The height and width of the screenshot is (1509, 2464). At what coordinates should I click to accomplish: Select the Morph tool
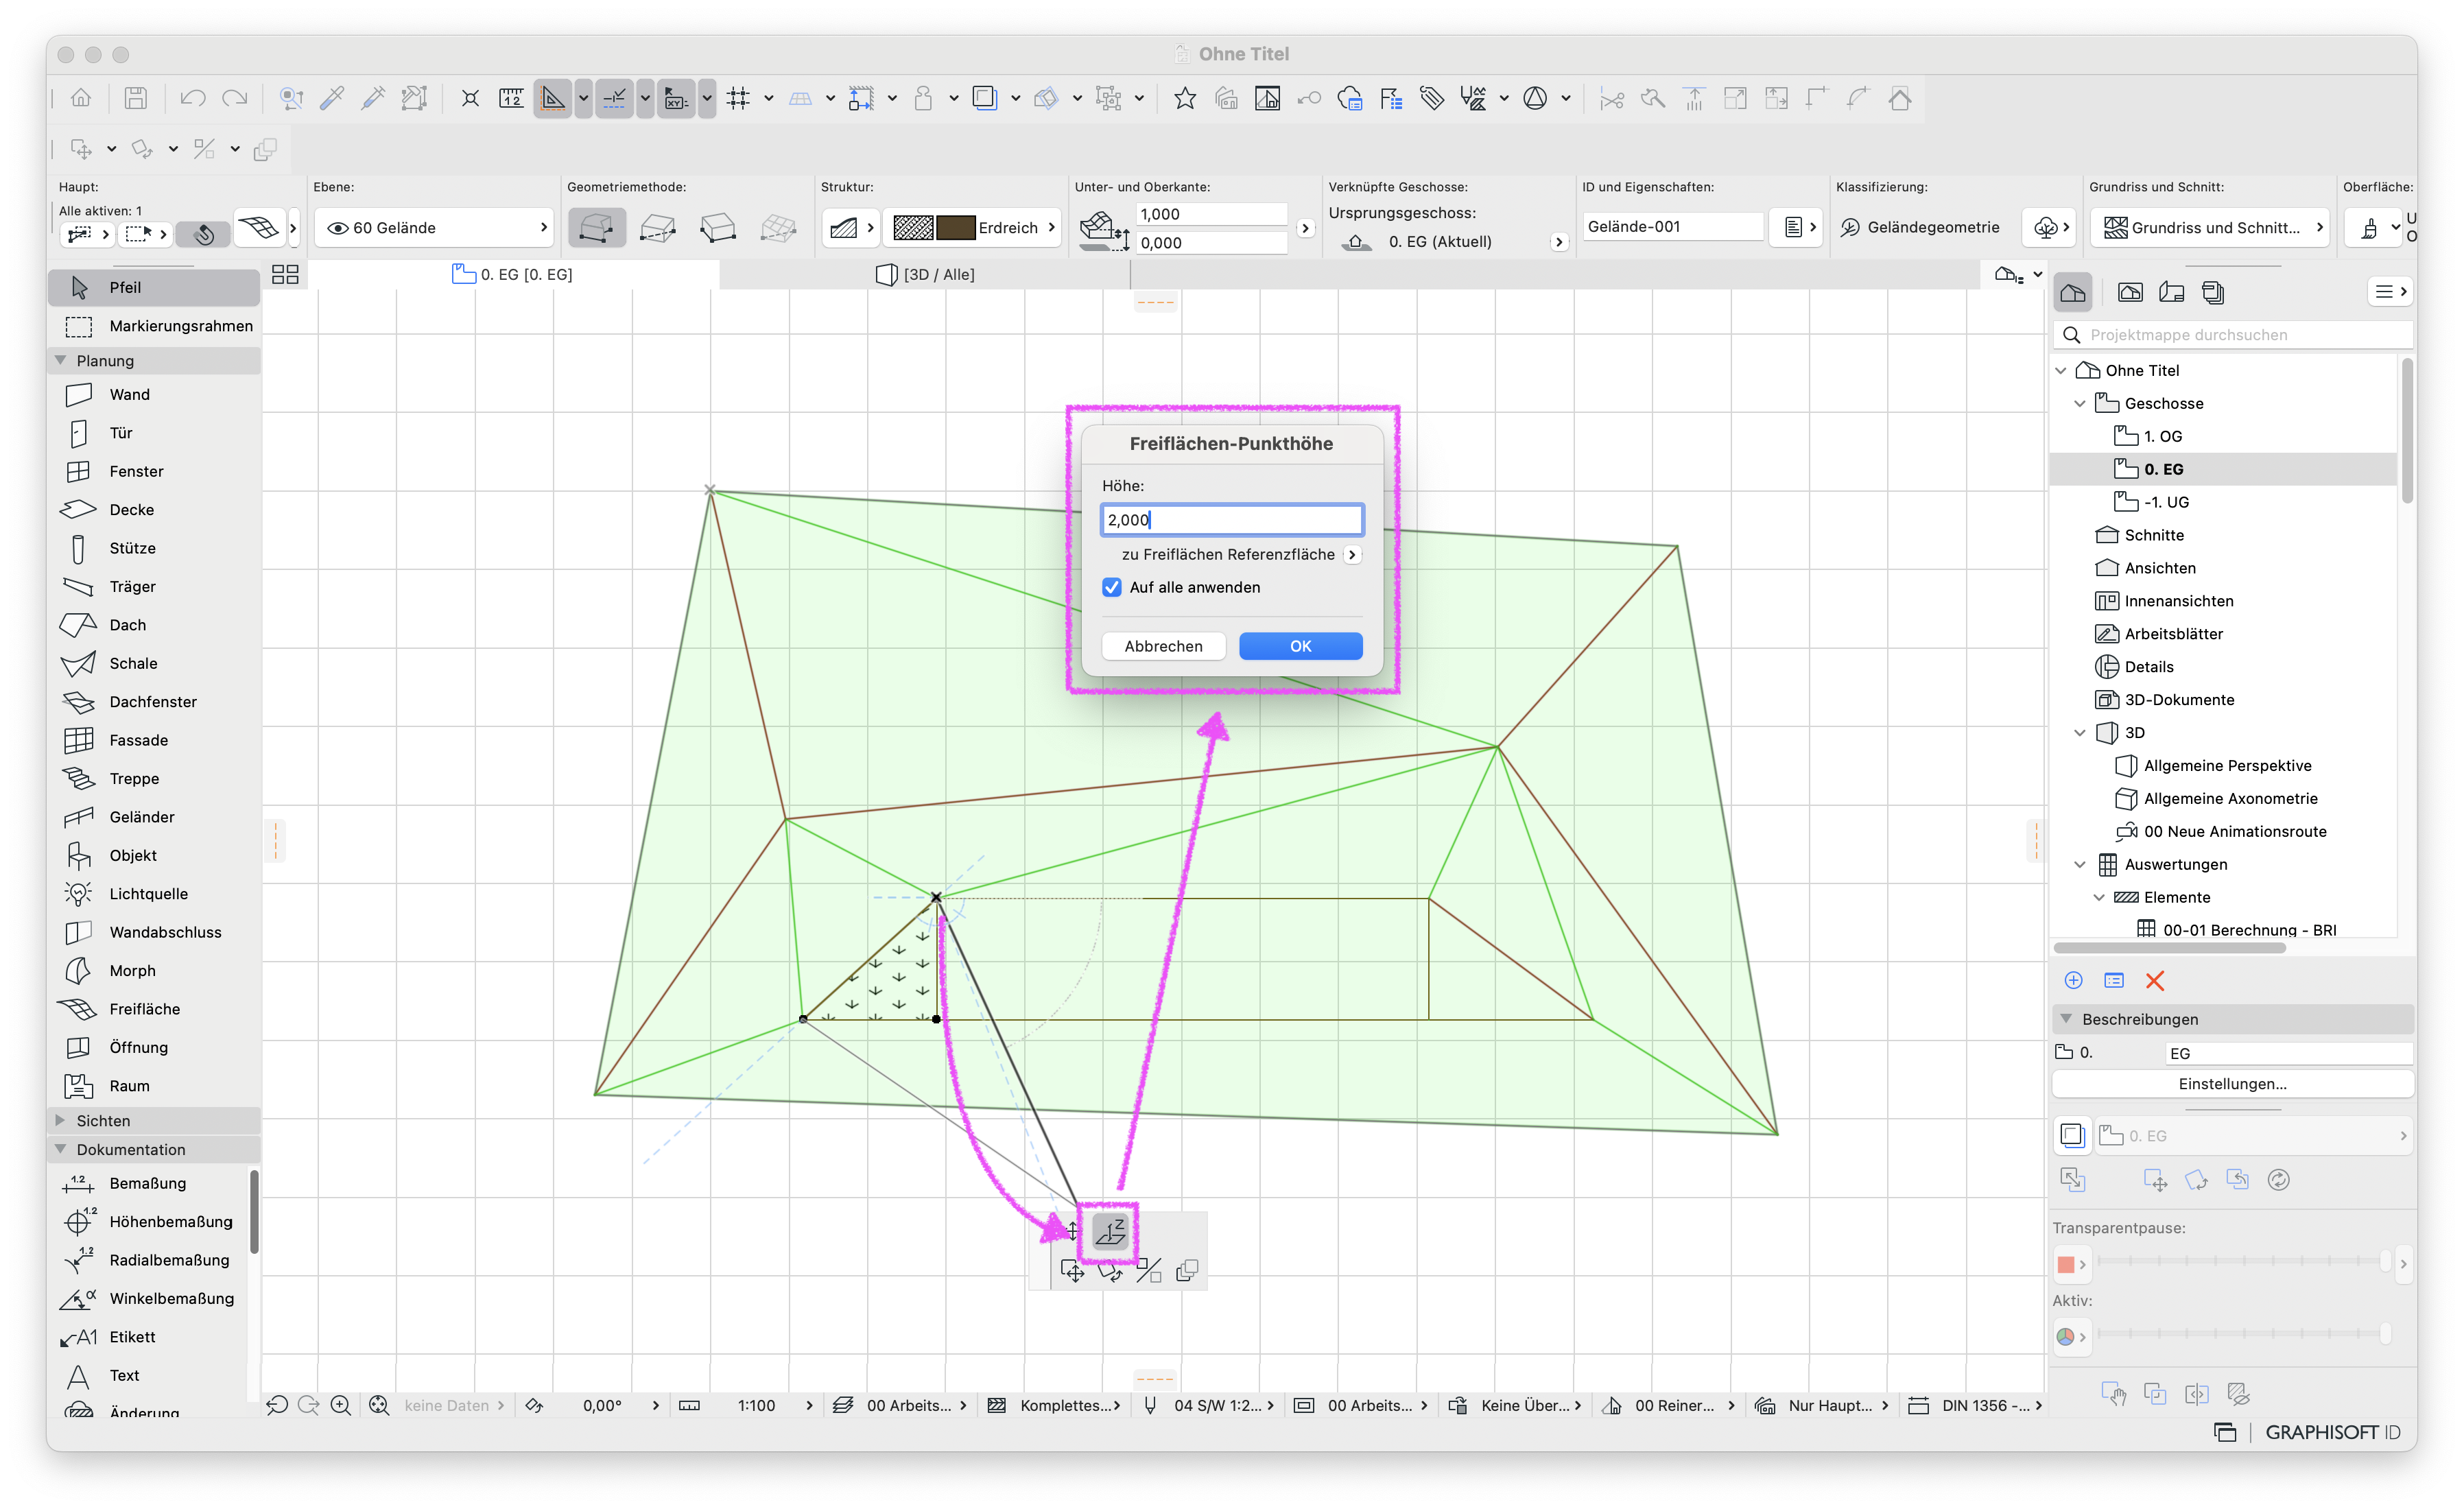(155, 971)
